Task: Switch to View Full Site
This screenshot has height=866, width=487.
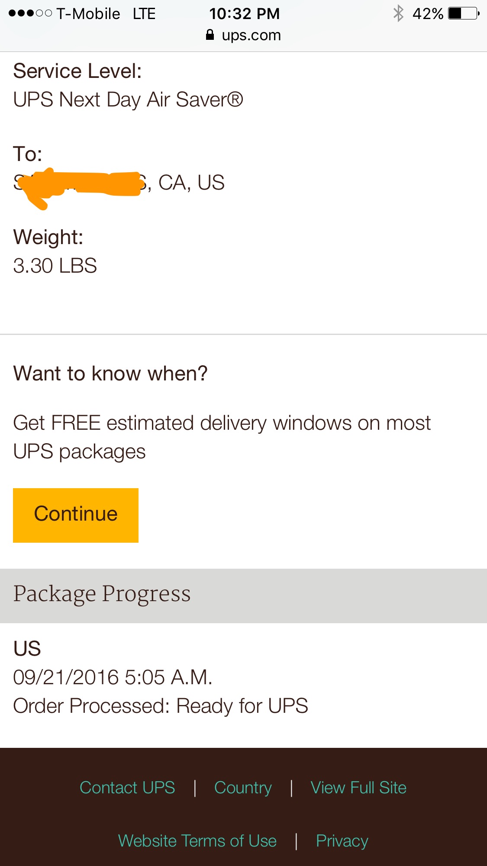Action: pyautogui.click(x=358, y=788)
